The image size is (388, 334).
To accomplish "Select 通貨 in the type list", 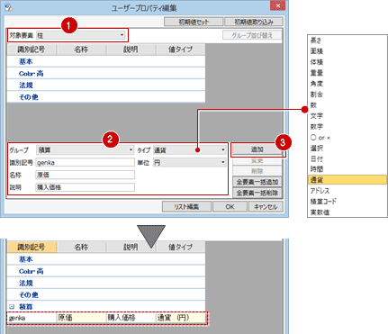I will [x=347, y=180].
